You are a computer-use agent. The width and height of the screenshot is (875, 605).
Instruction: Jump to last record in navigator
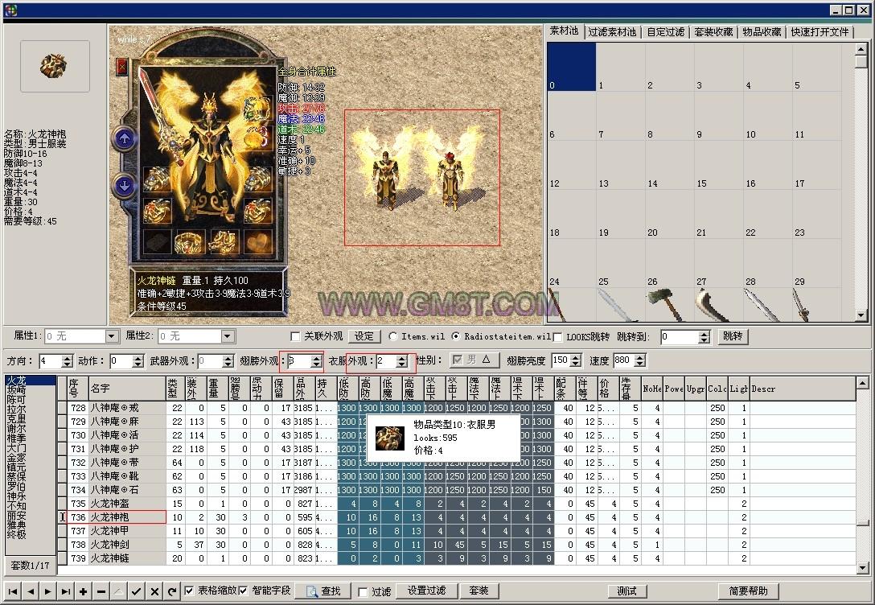[66, 591]
